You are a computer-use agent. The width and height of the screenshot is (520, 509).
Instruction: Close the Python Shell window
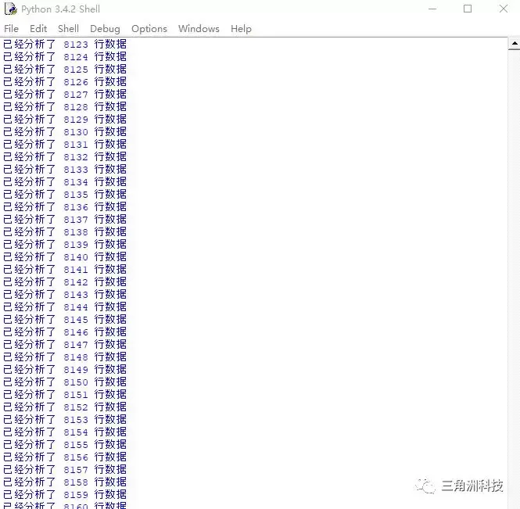coord(504,9)
